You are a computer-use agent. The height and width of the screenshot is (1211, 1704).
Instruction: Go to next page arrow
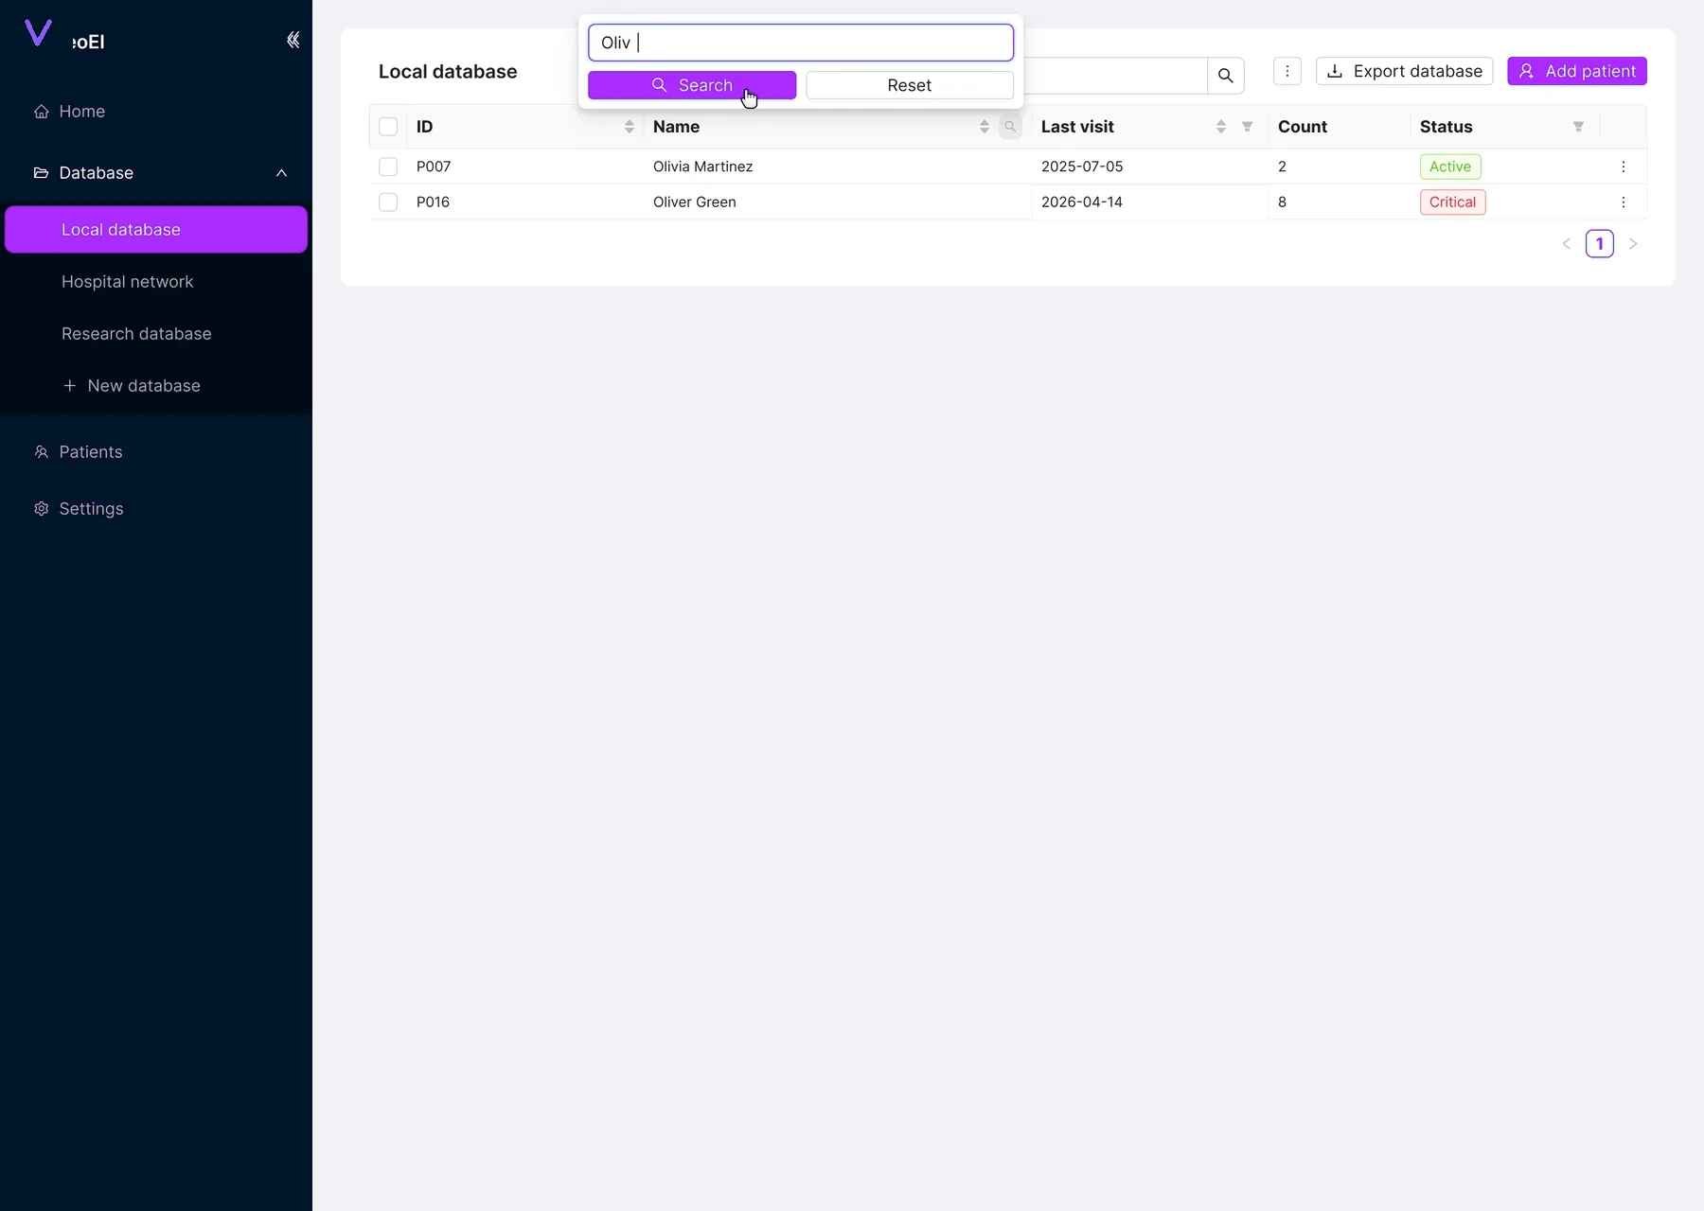click(x=1633, y=244)
